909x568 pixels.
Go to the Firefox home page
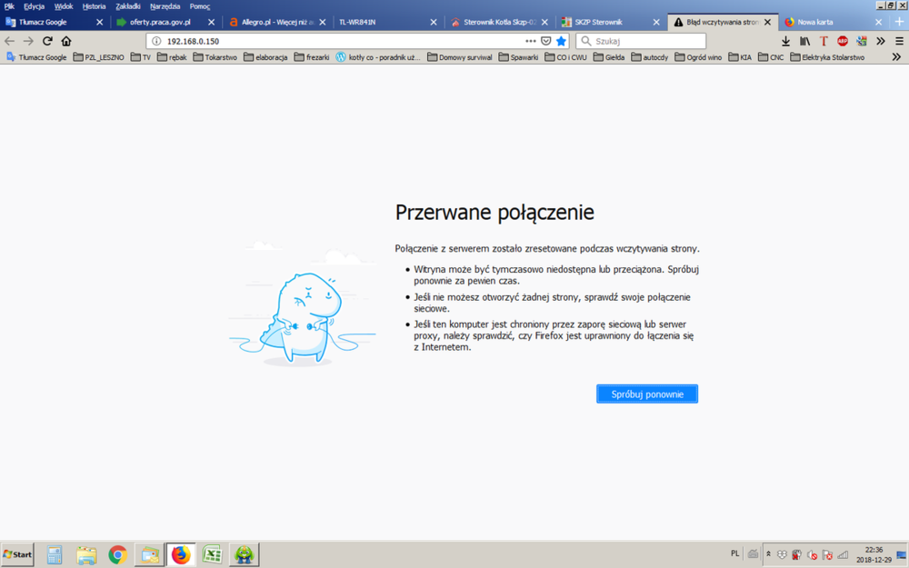click(x=66, y=41)
